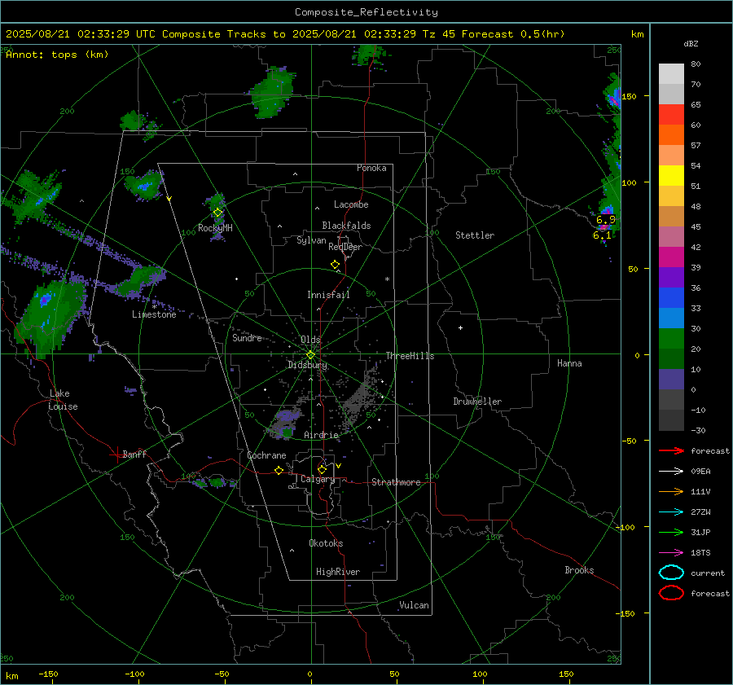
Task: Click the Strathmore town label
Action: 396,482
